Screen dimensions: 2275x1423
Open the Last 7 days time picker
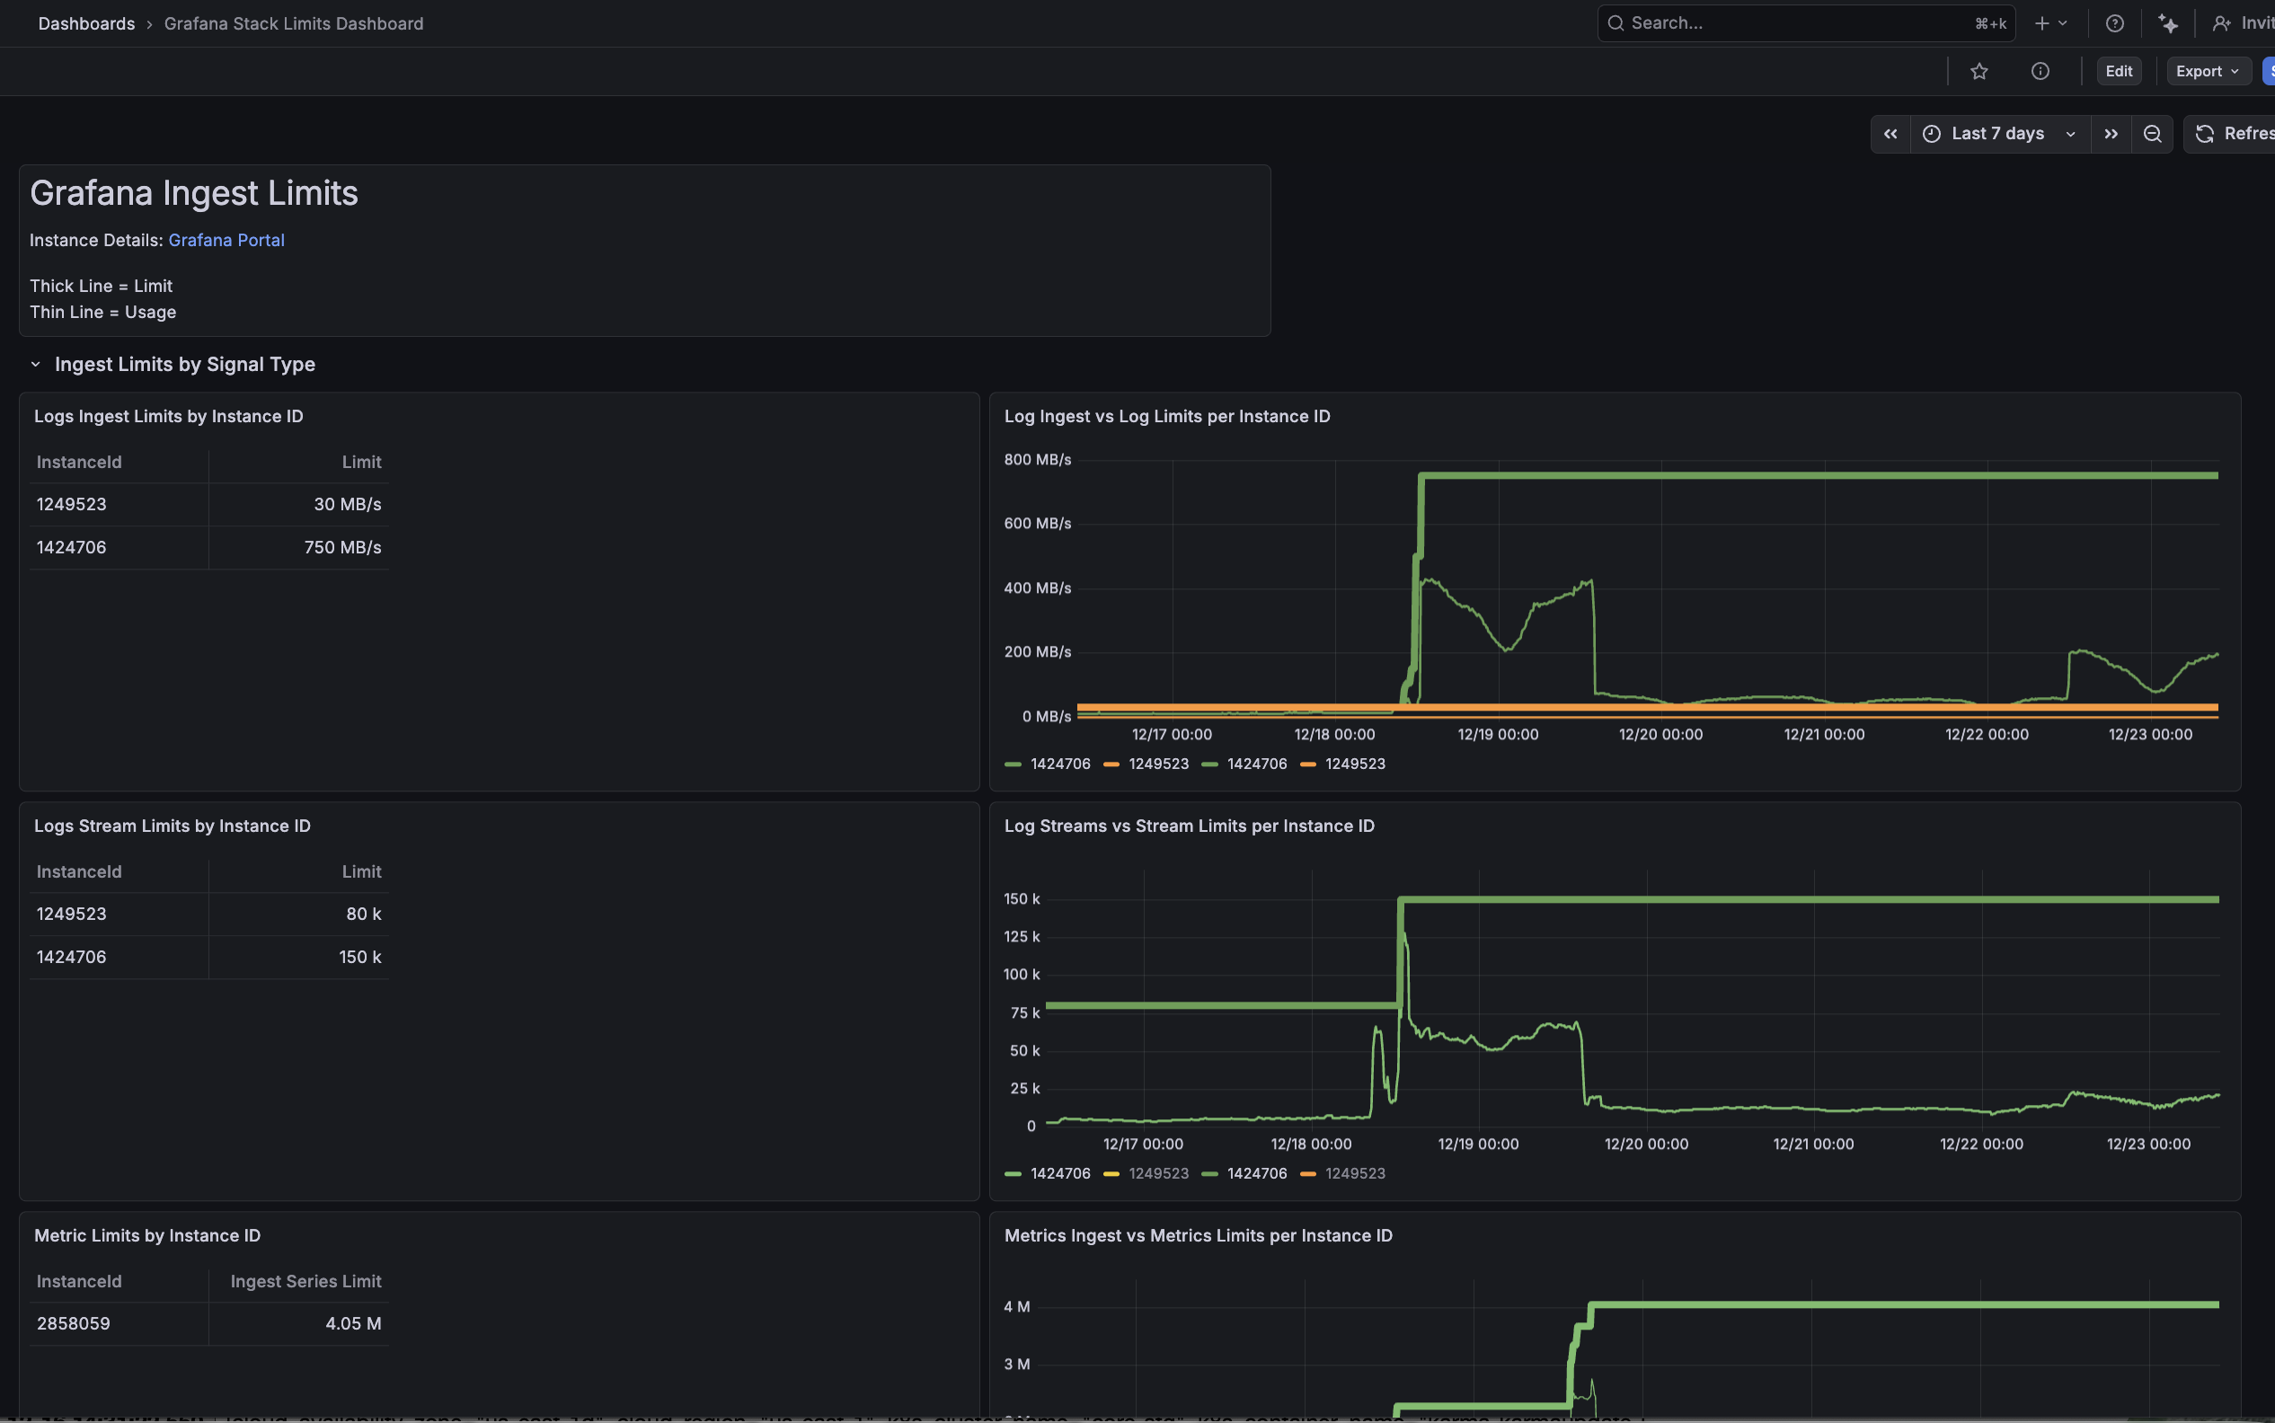[1998, 134]
